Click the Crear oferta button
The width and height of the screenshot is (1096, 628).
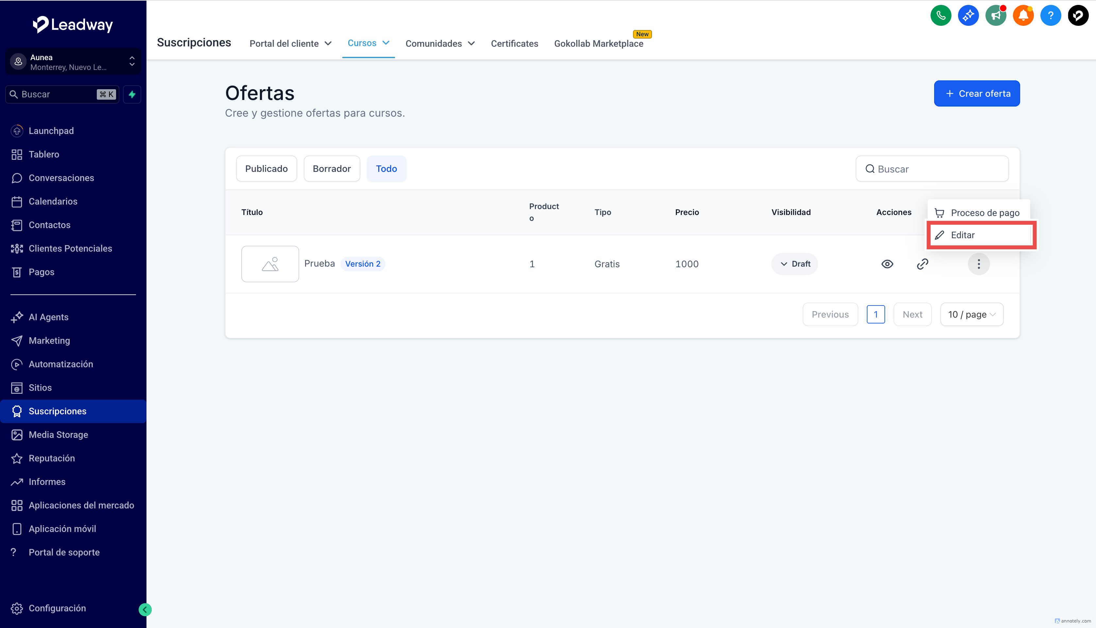tap(976, 93)
